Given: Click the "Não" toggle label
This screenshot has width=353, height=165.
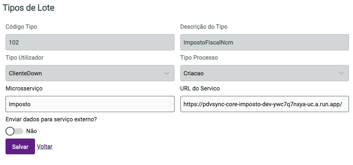Looking at the screenshot, I should [31, 131].
